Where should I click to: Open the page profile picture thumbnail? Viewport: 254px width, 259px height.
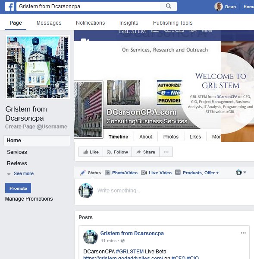[38, 67]
